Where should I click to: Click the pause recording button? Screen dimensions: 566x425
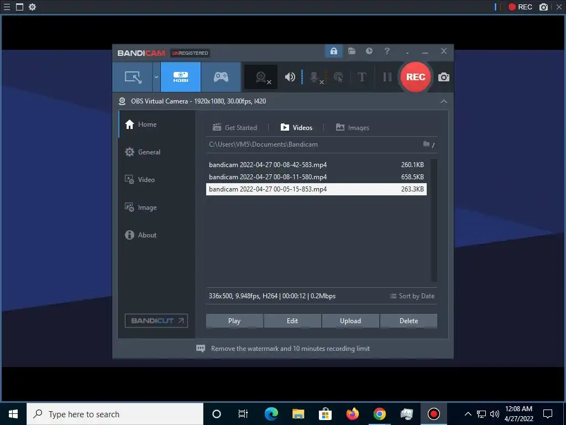387,77
